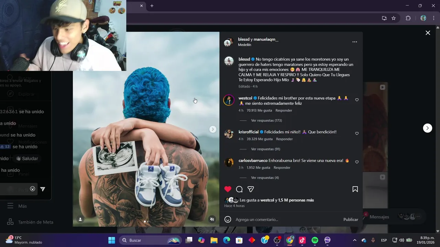Reply to carlosvbarrueco's comment
Viewport: 440px width, 247px height.
pyautogui.click(x=282, y=167)
